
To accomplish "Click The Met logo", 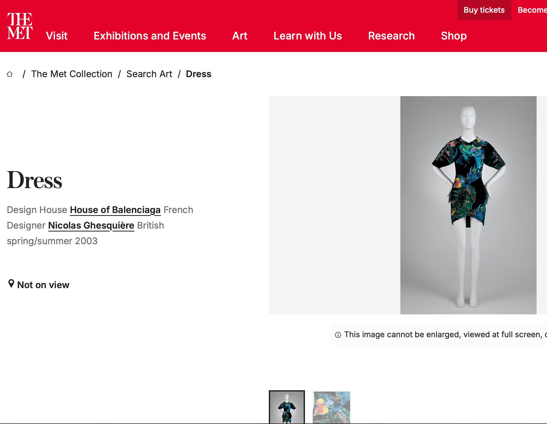I will click(20, 26).
